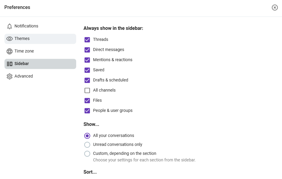Uncheck the Saved checkbox
Image resolution: width=282 pixels, height=179 pixels.
(87, 70)
